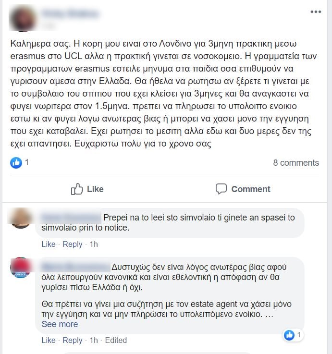Screen dimensions: 332x354
Task: Open the post options three-dots menu
Action: [316, 12]
